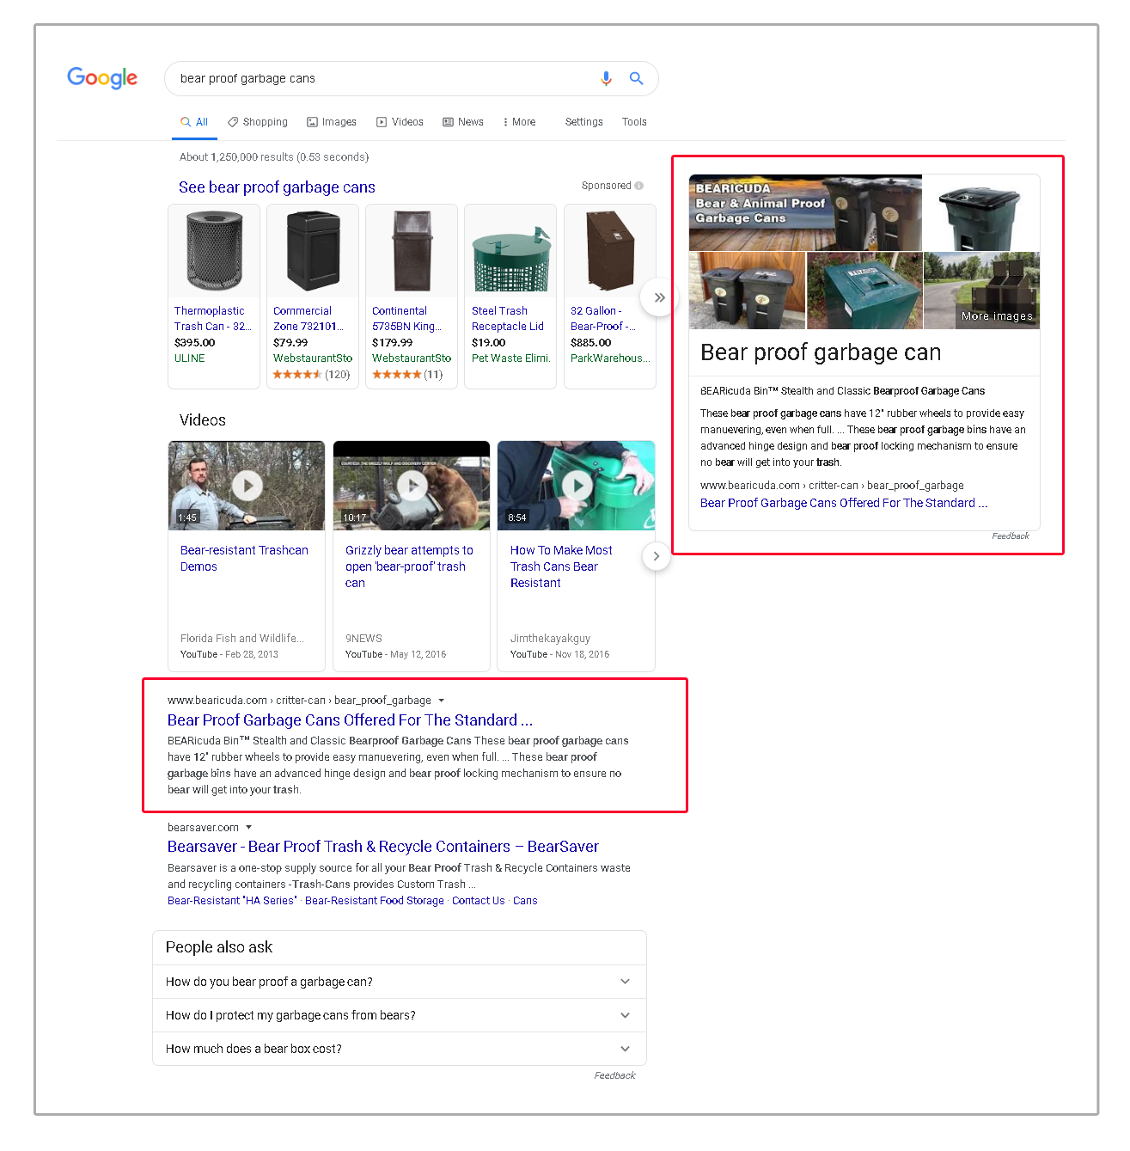Viewport: 1130px width, 1151px height.
Task: Advance the shopping carousel with double arrow
Action: pyautogui.click(x=659, y=297)
